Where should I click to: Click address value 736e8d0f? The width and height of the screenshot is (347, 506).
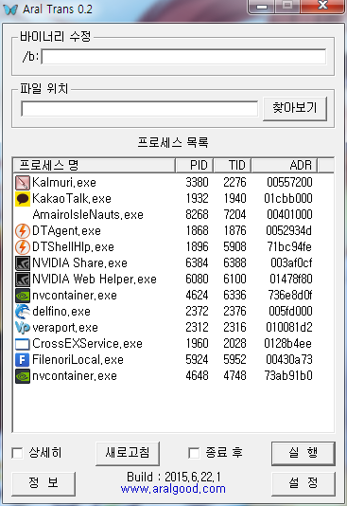290,296
